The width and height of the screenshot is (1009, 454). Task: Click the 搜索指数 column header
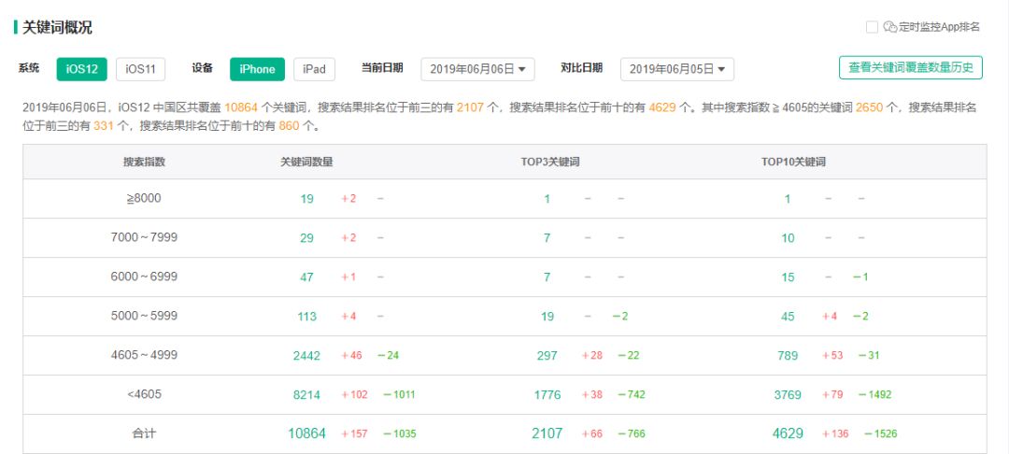144,162
